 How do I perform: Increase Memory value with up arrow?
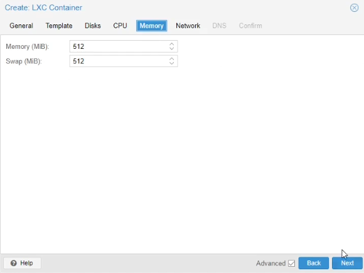click(171, 44)
